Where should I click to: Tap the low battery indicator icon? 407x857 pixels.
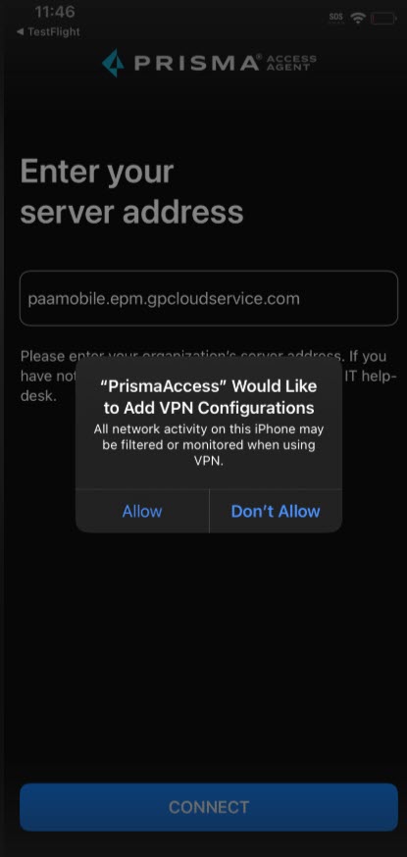pyautogui.click(x=383, y=19)
